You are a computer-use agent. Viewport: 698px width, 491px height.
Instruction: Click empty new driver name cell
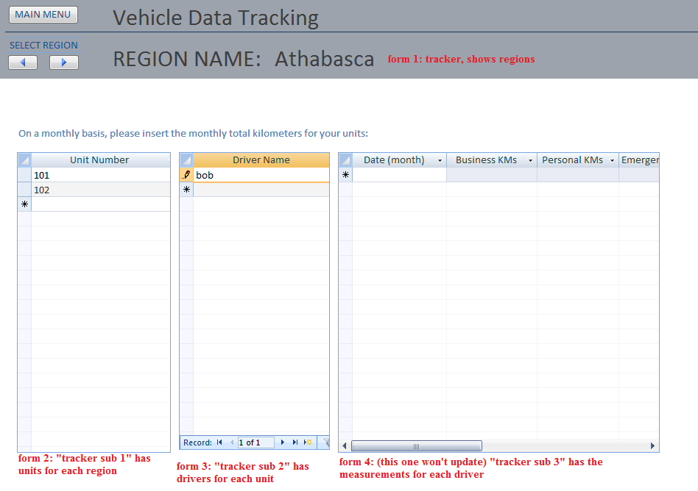tap(261, 190)
